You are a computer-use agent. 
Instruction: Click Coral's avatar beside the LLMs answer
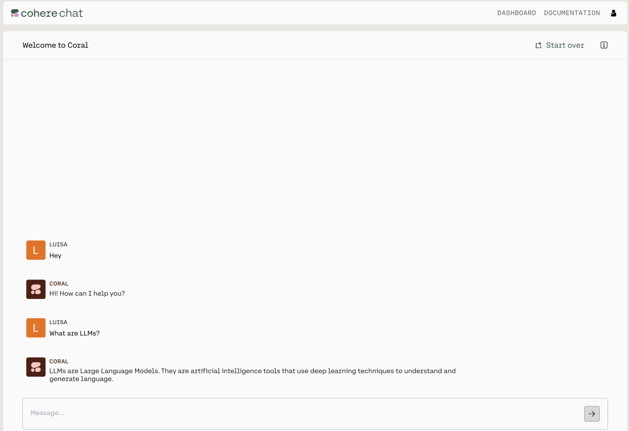tap(36, 367)
